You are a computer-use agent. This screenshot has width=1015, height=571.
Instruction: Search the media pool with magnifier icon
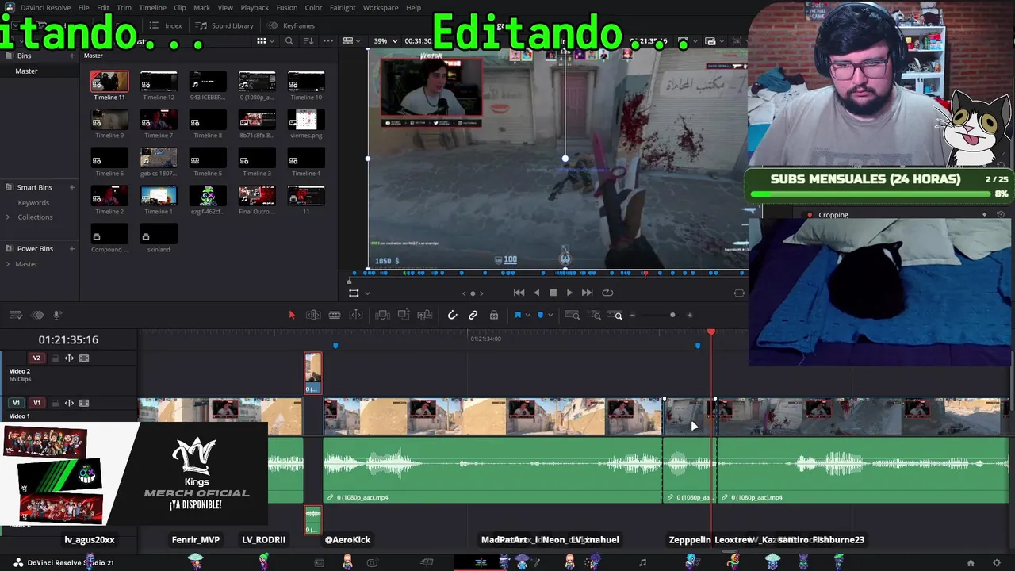coord(289,41)
